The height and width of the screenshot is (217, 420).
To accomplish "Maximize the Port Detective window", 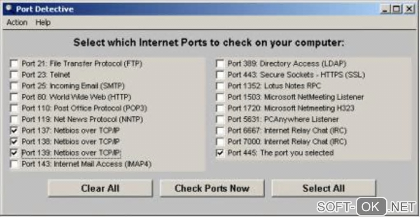I will (x=397, y=9).
